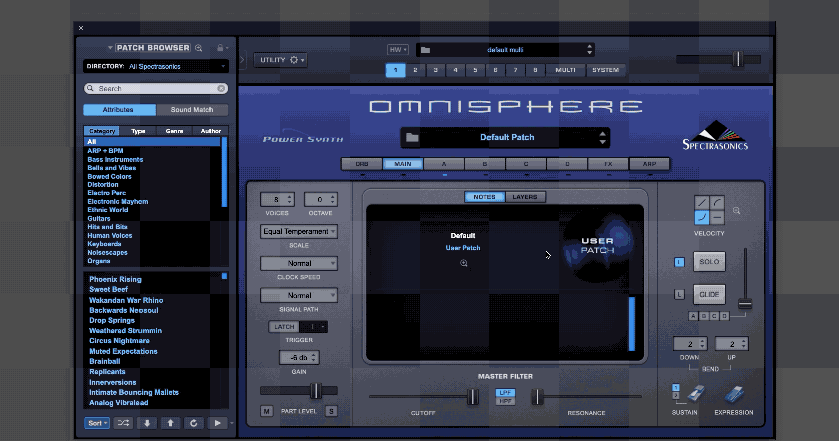Image resolution: width=839 pixels, height=441 pixels.
Task: Click the master volume slider handle
Action: click(738, 59)
